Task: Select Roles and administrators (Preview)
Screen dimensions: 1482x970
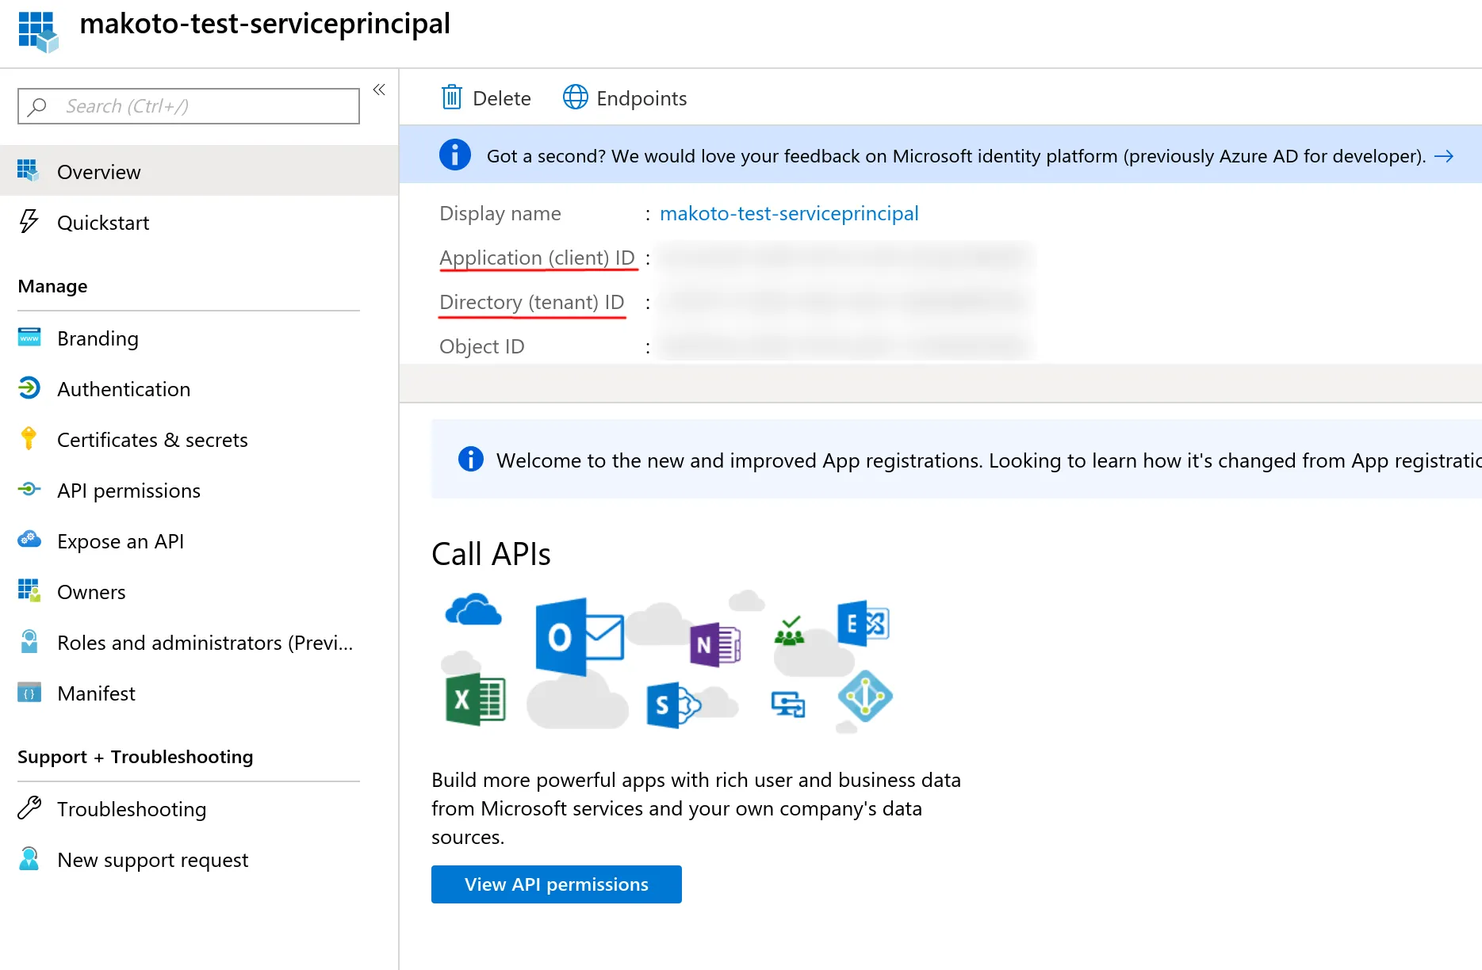Action: pos(205,643)
